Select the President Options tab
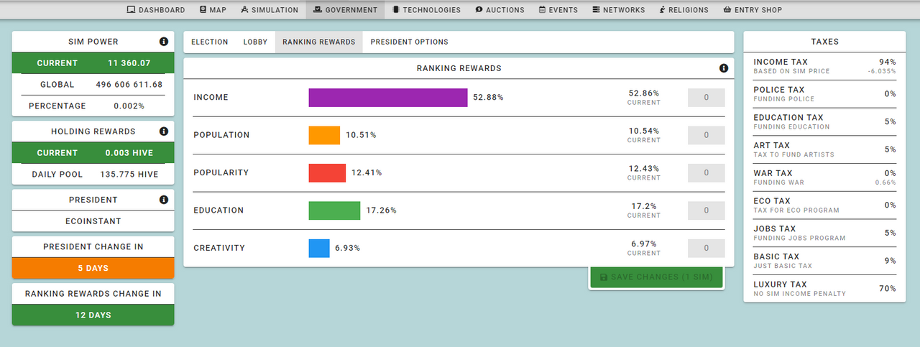The height and width of the screenshot is (347, 920). [x=409, y=42]
